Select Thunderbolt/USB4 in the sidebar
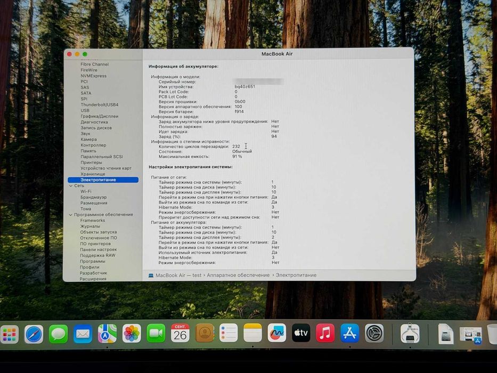 (x=99, y=104)
